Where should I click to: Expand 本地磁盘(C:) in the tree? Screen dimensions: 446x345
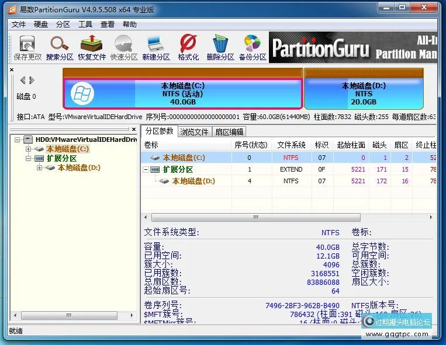tap(28, 149)
